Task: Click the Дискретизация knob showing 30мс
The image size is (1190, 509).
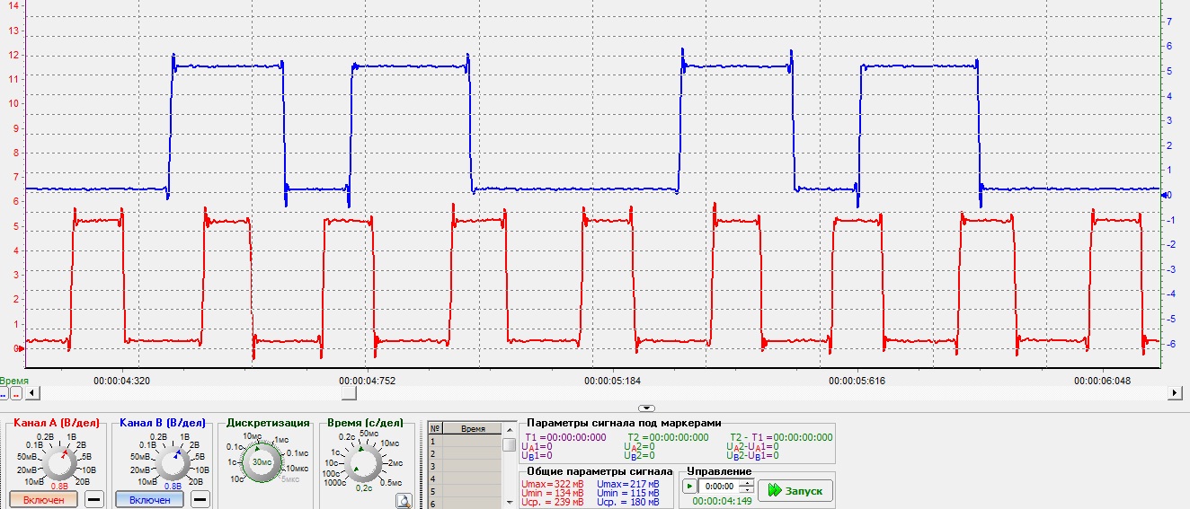Action: click(x=262, y=462)
